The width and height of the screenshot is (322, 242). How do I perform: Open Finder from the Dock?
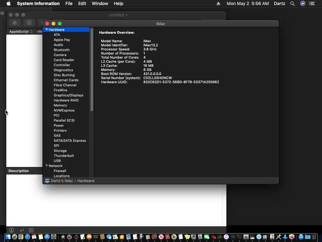coord(8,237)
